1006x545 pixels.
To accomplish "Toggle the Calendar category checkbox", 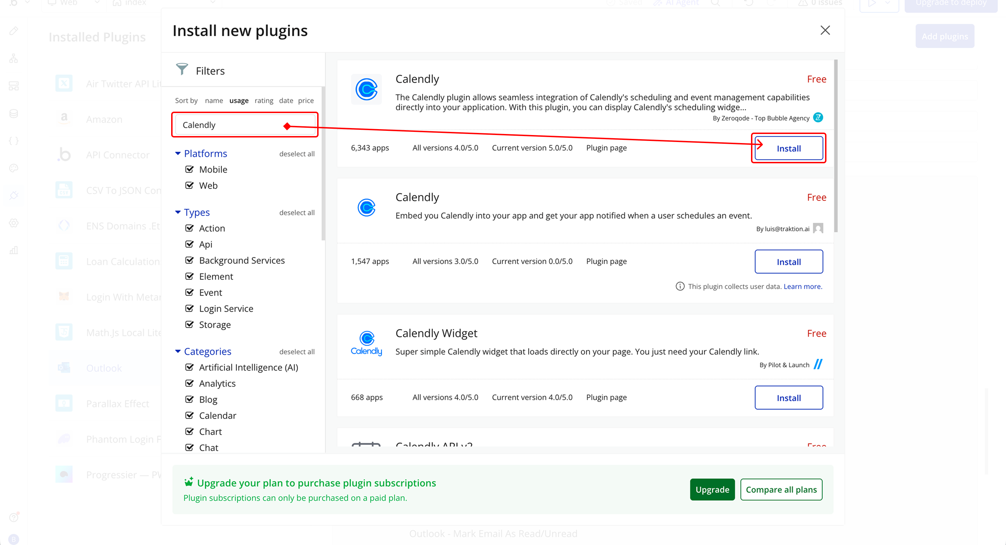I will [189, 416].
